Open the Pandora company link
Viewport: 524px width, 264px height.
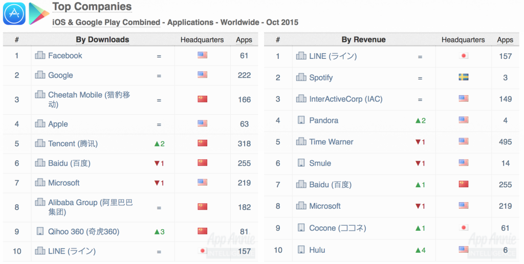coord(323,120)
